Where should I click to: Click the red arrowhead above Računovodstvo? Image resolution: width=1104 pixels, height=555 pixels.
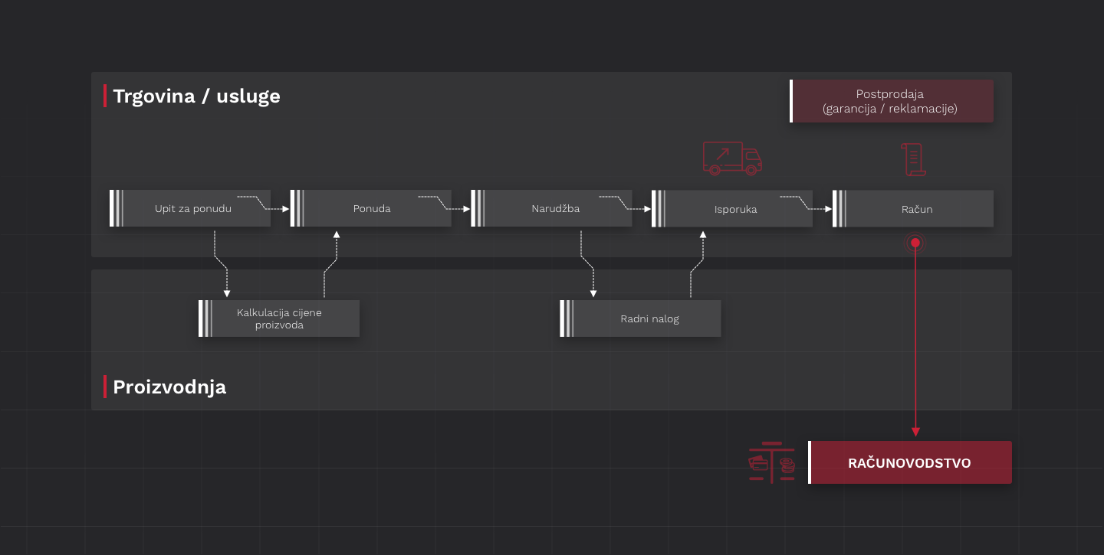(915, 432)
